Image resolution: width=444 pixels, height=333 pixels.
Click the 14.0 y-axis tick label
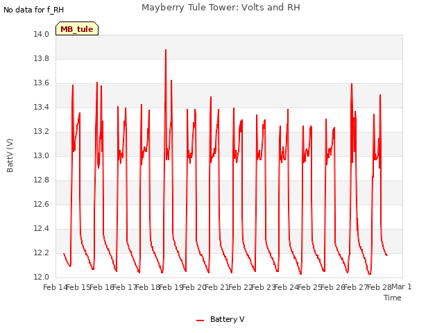pyautogui.click(x=42, y=34)
